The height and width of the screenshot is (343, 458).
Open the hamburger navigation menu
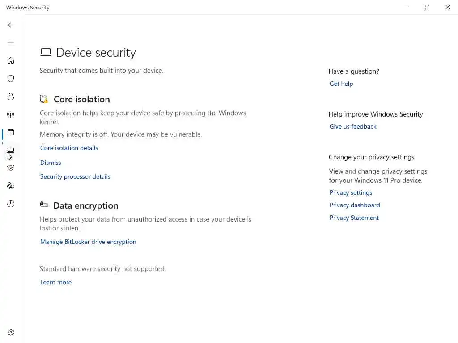pos(11,43)
